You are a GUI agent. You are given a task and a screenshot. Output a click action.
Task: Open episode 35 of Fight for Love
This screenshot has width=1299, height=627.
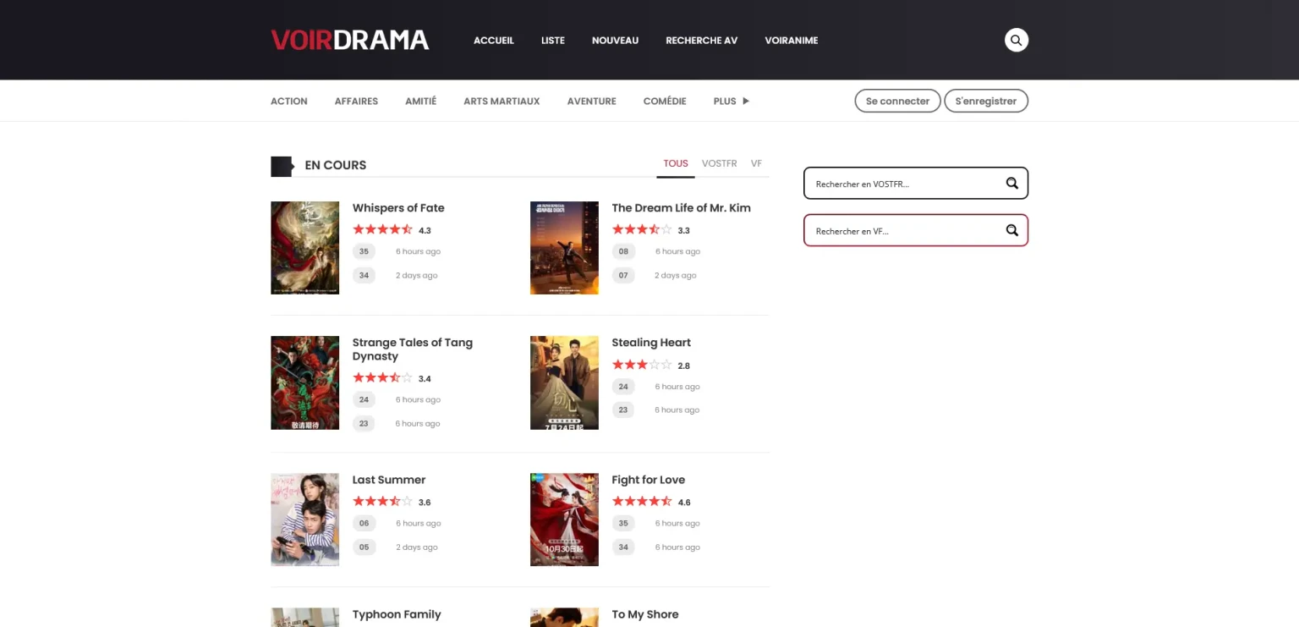pyautogui.click(x=623, y=523)
